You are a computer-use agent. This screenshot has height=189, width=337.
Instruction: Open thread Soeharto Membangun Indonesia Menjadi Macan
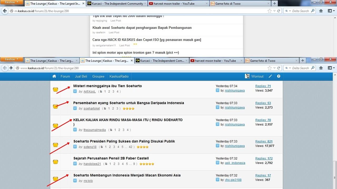[x=127, y=175]
